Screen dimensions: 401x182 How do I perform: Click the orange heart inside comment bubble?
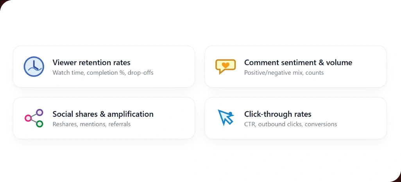[x=225, y=65]
